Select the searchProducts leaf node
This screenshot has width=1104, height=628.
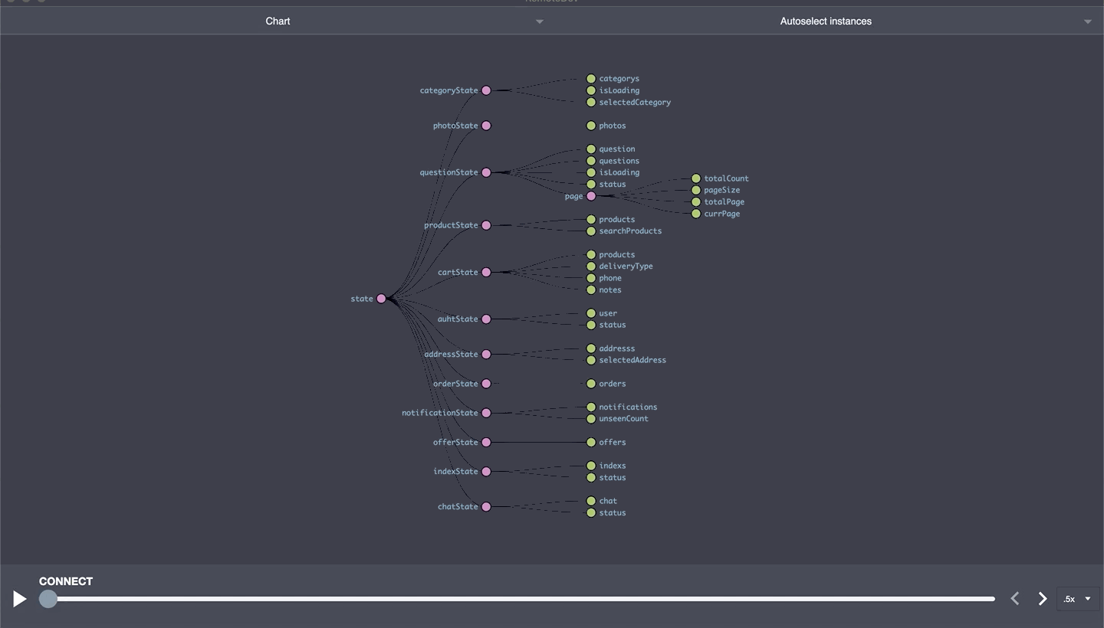point(591,231)
